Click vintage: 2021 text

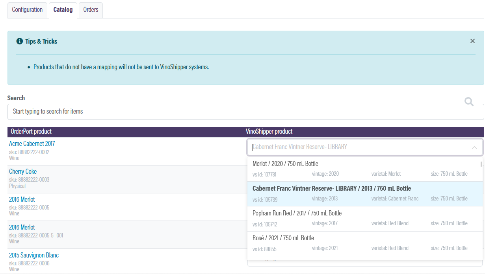point(325,248)
